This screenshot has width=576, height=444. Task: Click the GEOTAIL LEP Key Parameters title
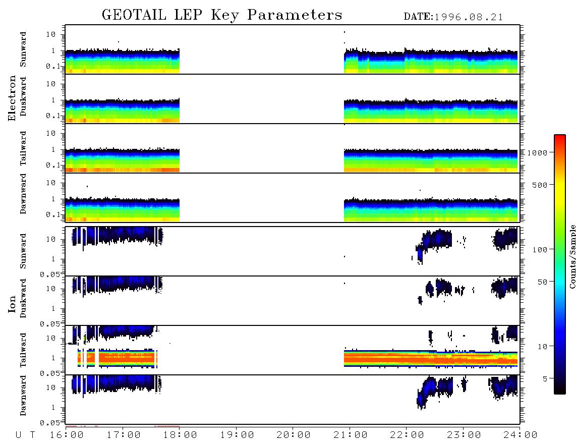tap(222, 15)
